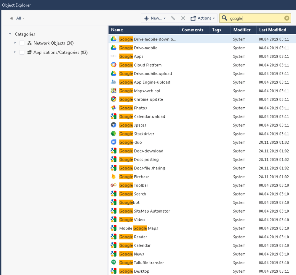Open the All filter dropdown
Viewport: 296px width, 275px height.
pyautogui.click(x=17, y=18)
